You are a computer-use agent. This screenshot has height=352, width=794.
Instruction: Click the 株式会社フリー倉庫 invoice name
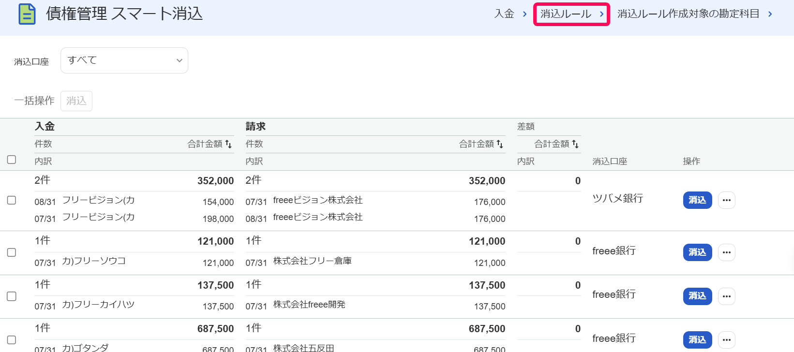(313, 261)
